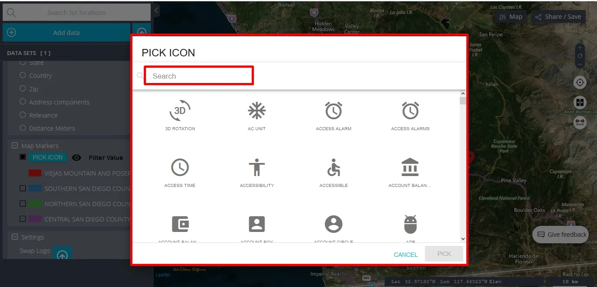
Task: Select the Account Balance bank icon
Action: click(x=410, y=168)
